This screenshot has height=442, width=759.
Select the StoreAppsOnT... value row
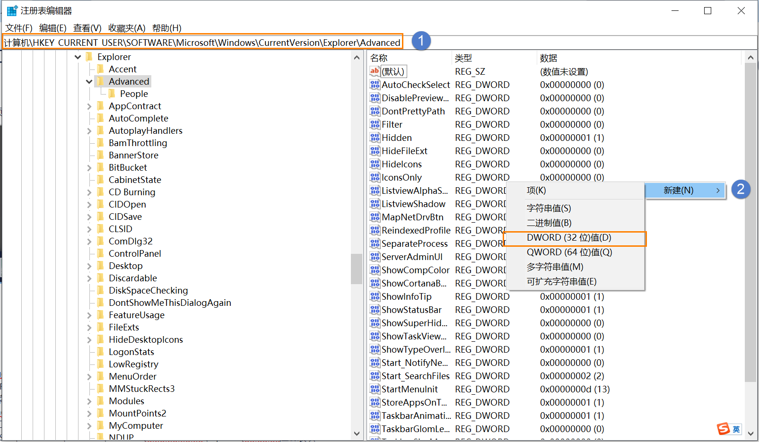pos(555,402)
